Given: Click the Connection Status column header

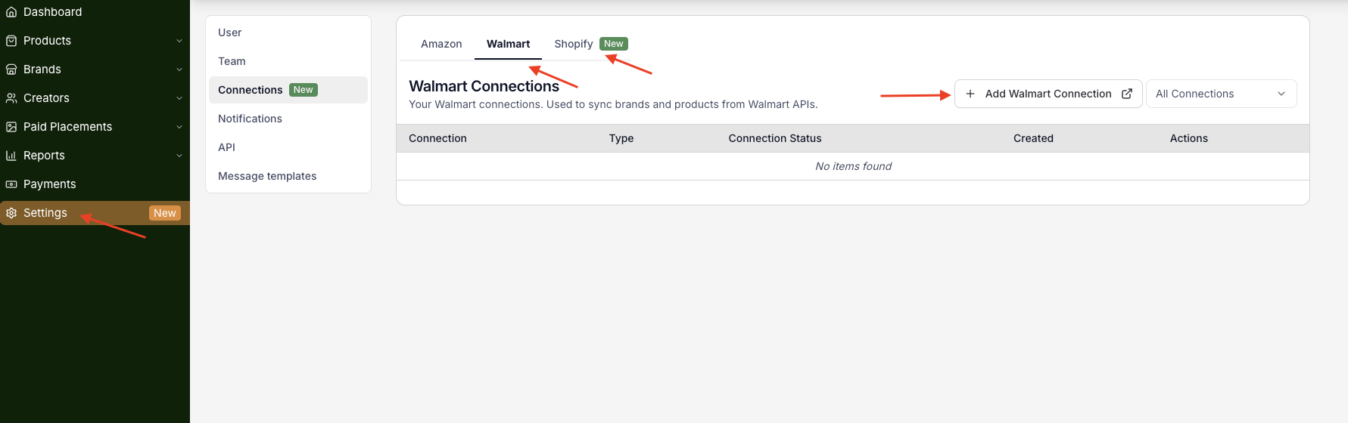Looking at the screenshot, I should tap(774, 138).
